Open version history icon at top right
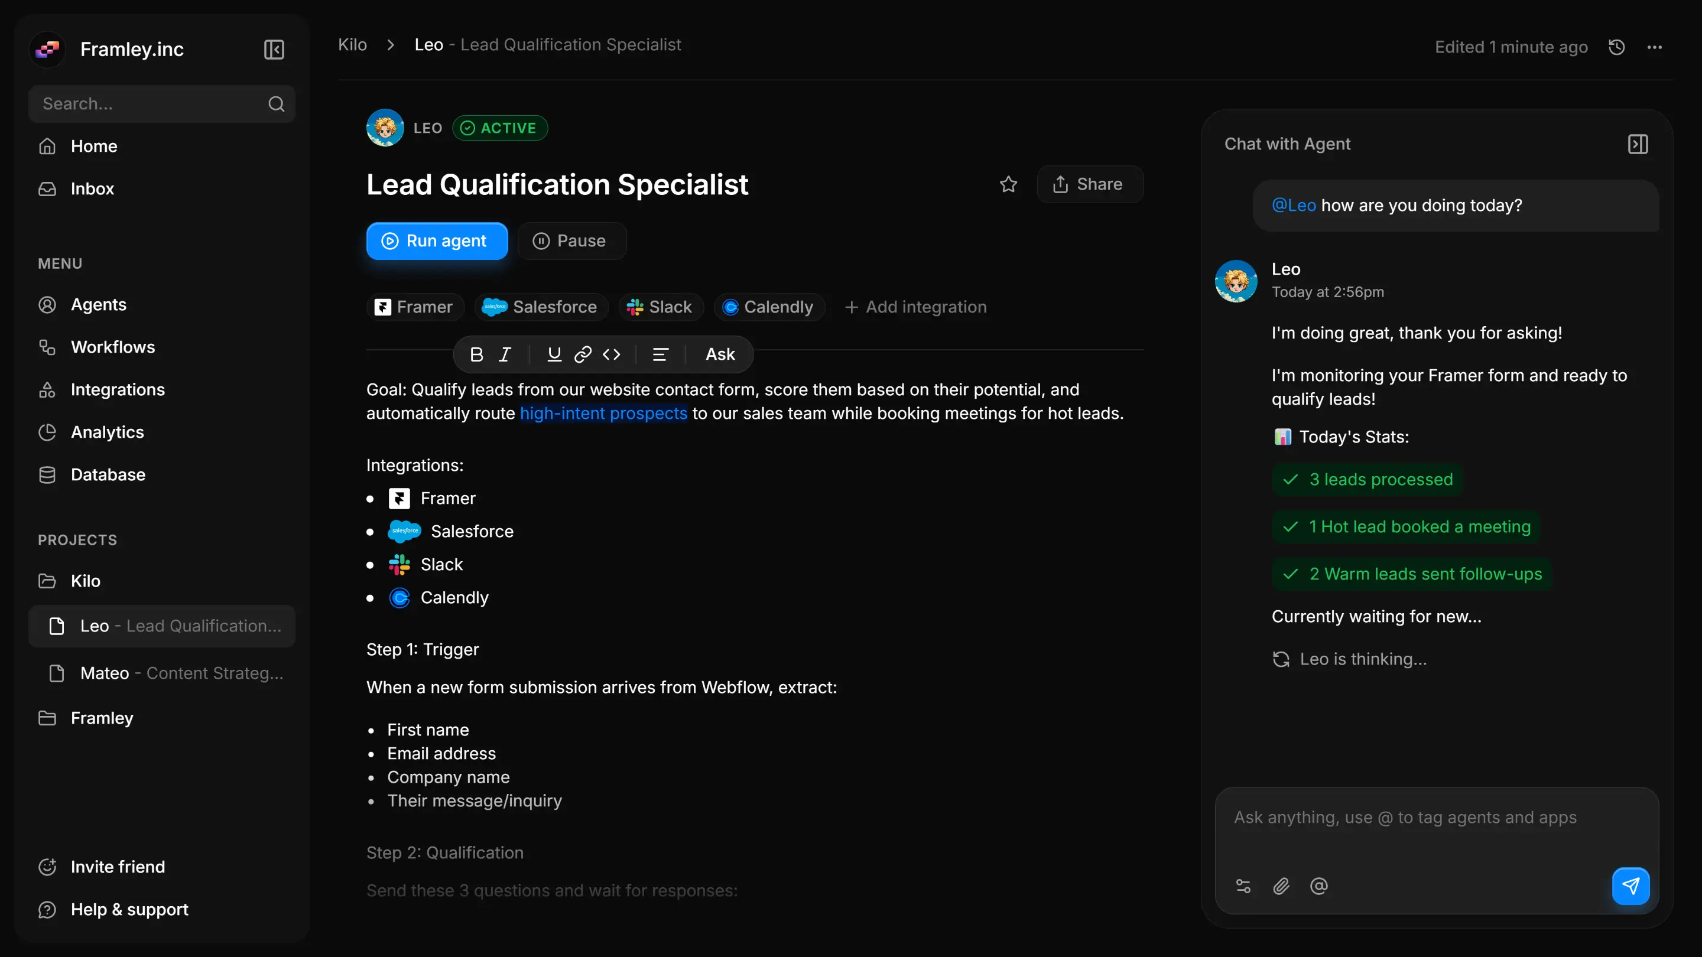Viewport: 1702px width, 957px height. (1616, 46)
